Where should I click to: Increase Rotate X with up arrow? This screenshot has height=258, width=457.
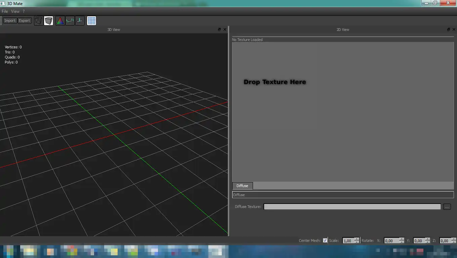402,239
